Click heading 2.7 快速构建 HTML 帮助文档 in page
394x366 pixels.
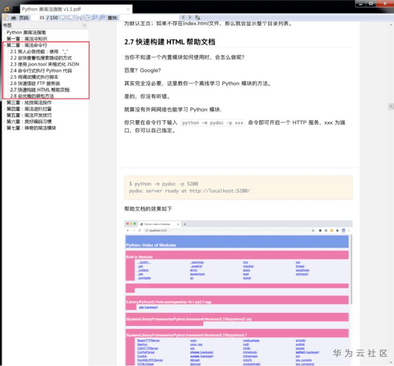click(x=169, y=42)
